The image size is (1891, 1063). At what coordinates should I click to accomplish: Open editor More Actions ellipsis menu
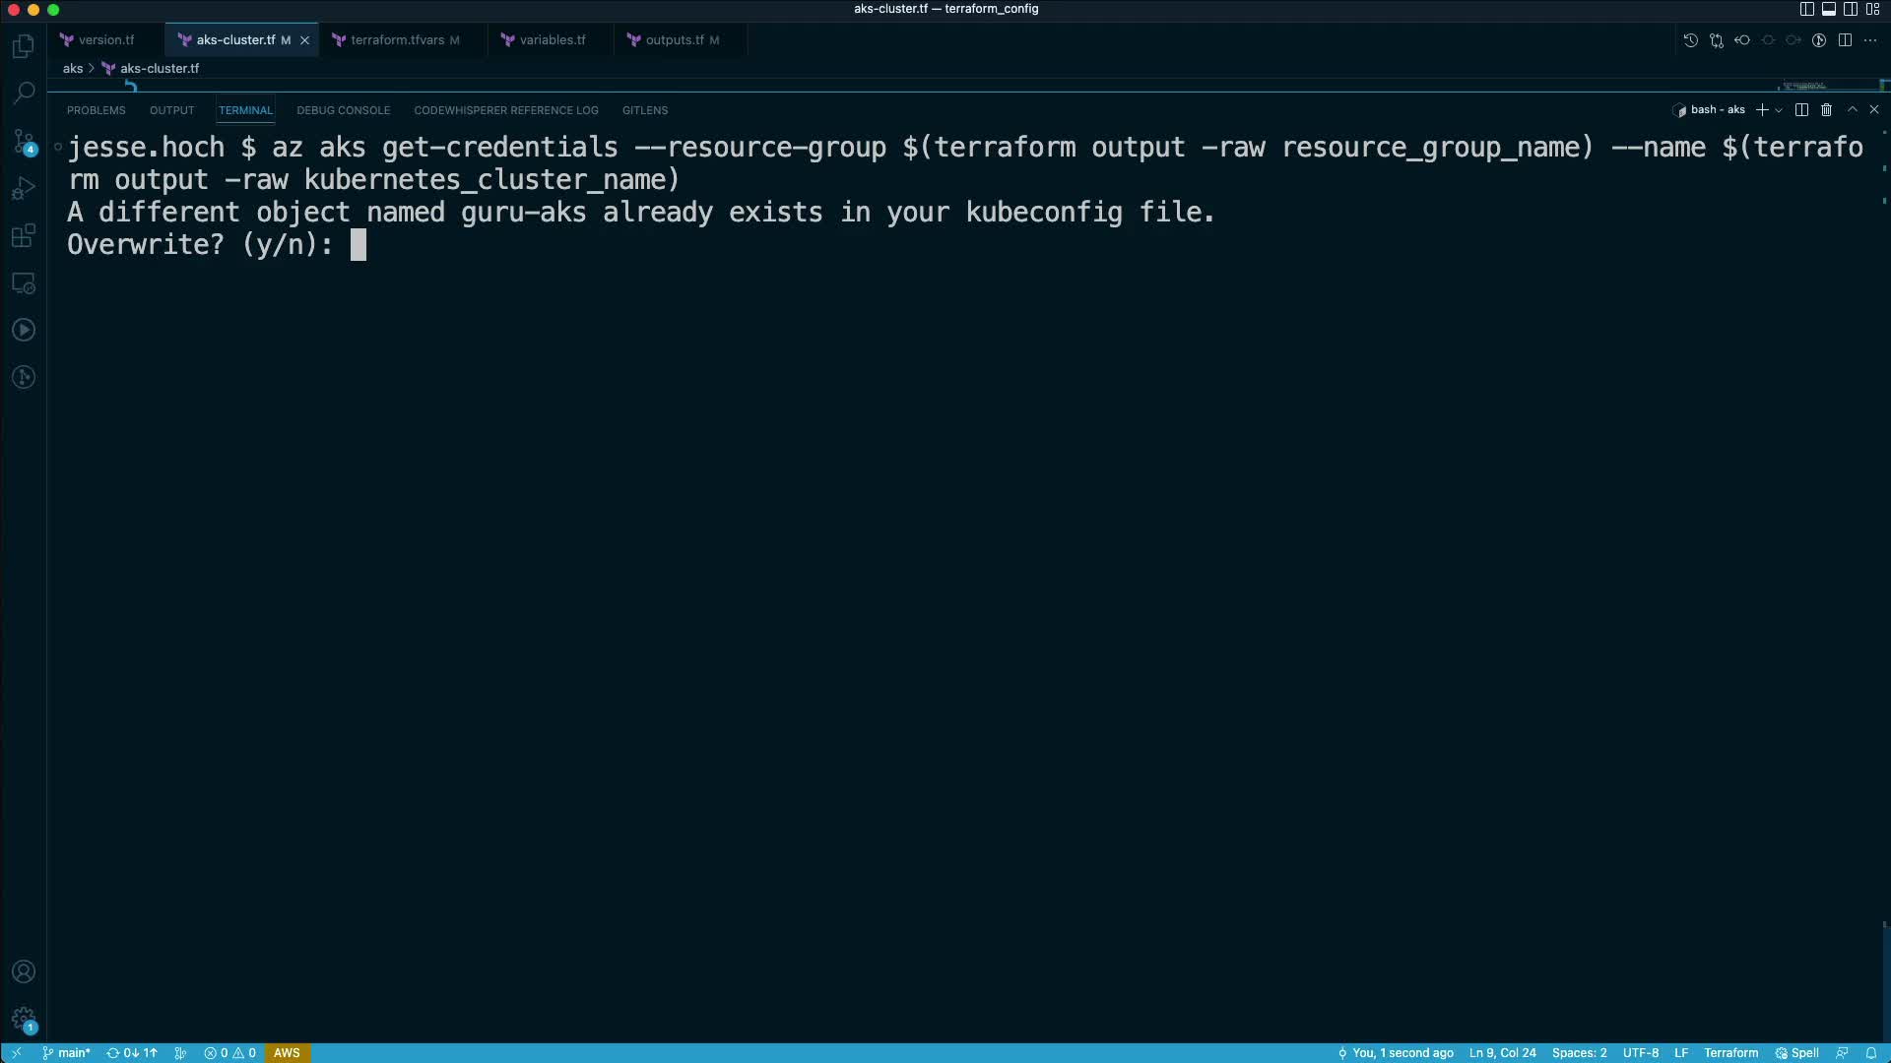[x=1870, y=40]
